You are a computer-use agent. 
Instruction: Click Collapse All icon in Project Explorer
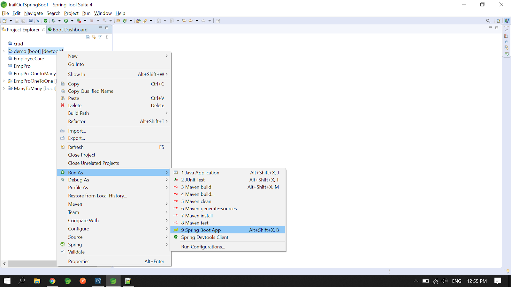88,37
